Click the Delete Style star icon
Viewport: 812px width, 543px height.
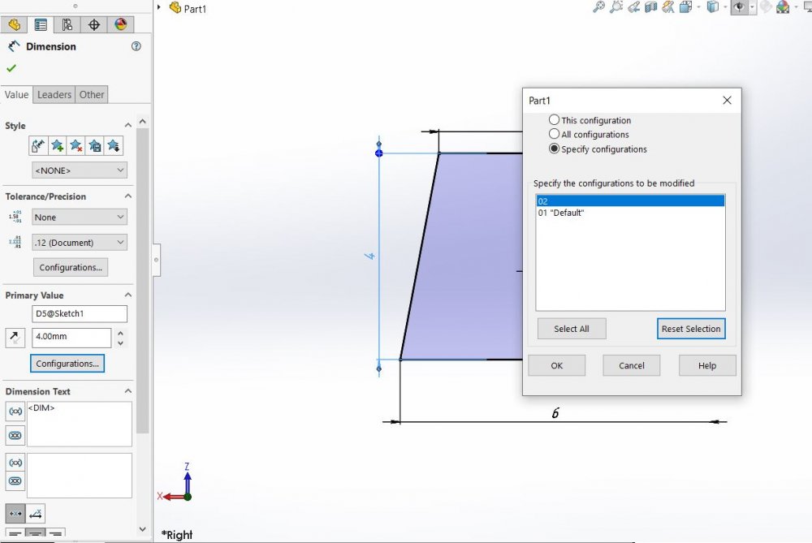[76, 146]
